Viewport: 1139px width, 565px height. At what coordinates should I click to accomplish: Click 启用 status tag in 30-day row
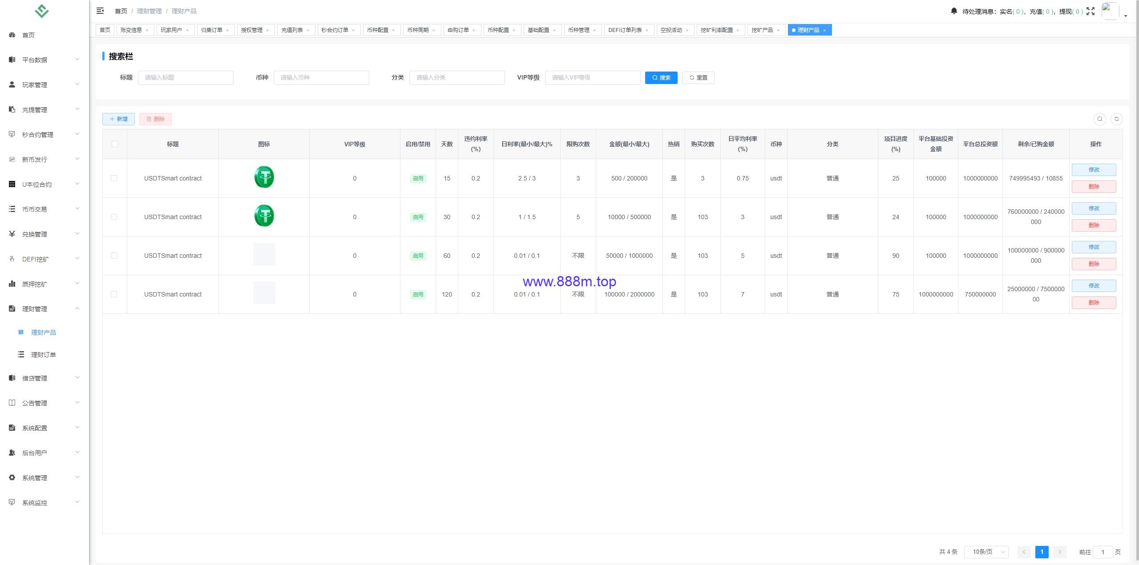coord(418,217)
